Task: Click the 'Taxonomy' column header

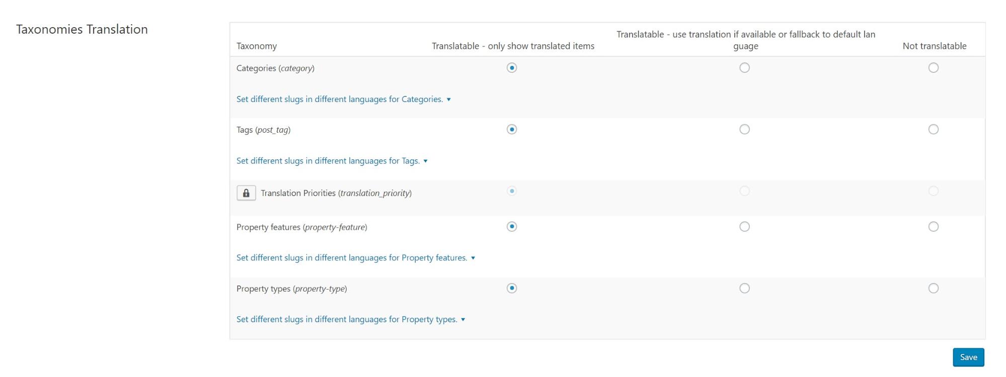Action: [x=257, y=46]
